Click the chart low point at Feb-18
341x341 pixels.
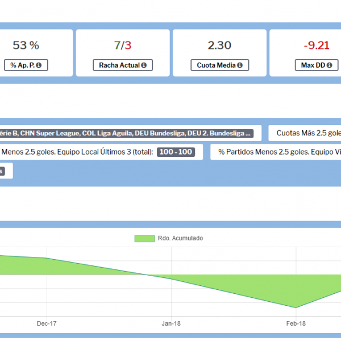pyautogui.click(x=296, y=307)
